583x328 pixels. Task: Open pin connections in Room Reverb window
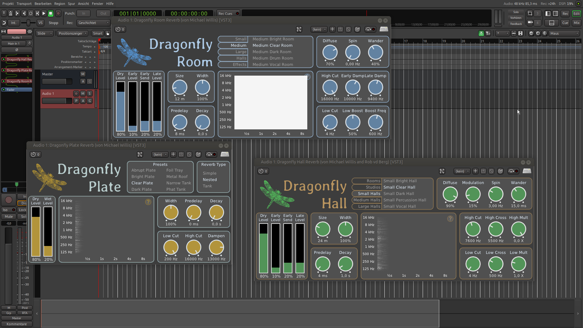point(299,29)
